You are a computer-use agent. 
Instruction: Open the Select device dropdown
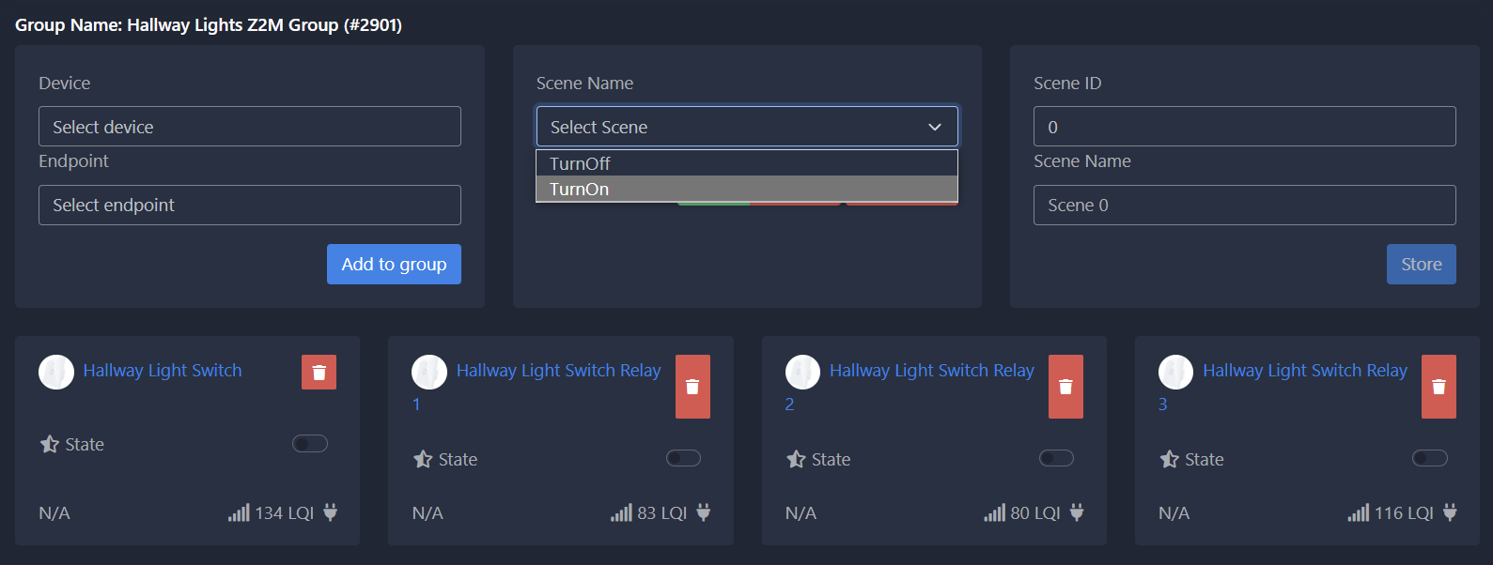[x=250, y=127]
